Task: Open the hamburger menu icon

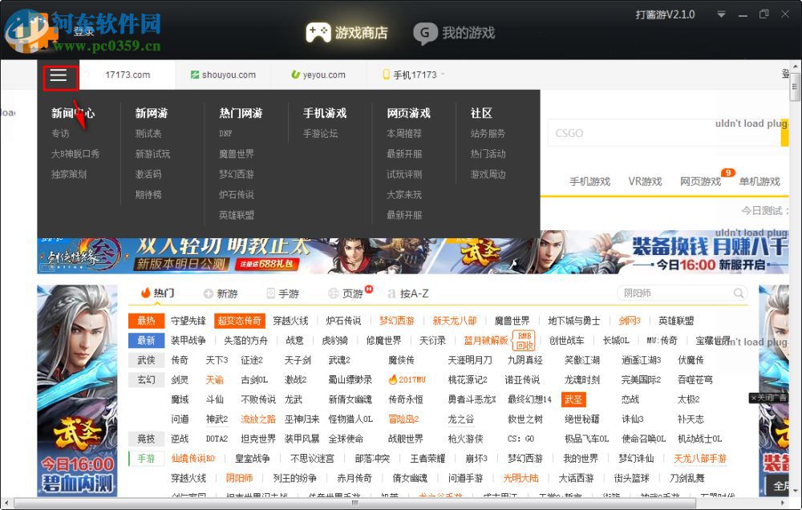Action: (58, 75)
